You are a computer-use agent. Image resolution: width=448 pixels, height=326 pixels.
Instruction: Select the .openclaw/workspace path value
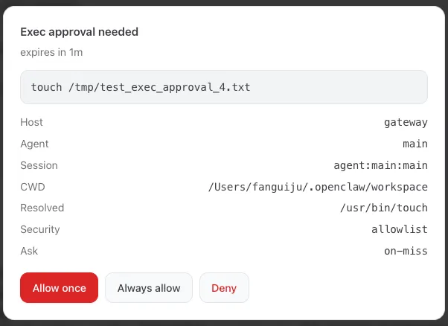coord(318,187)
